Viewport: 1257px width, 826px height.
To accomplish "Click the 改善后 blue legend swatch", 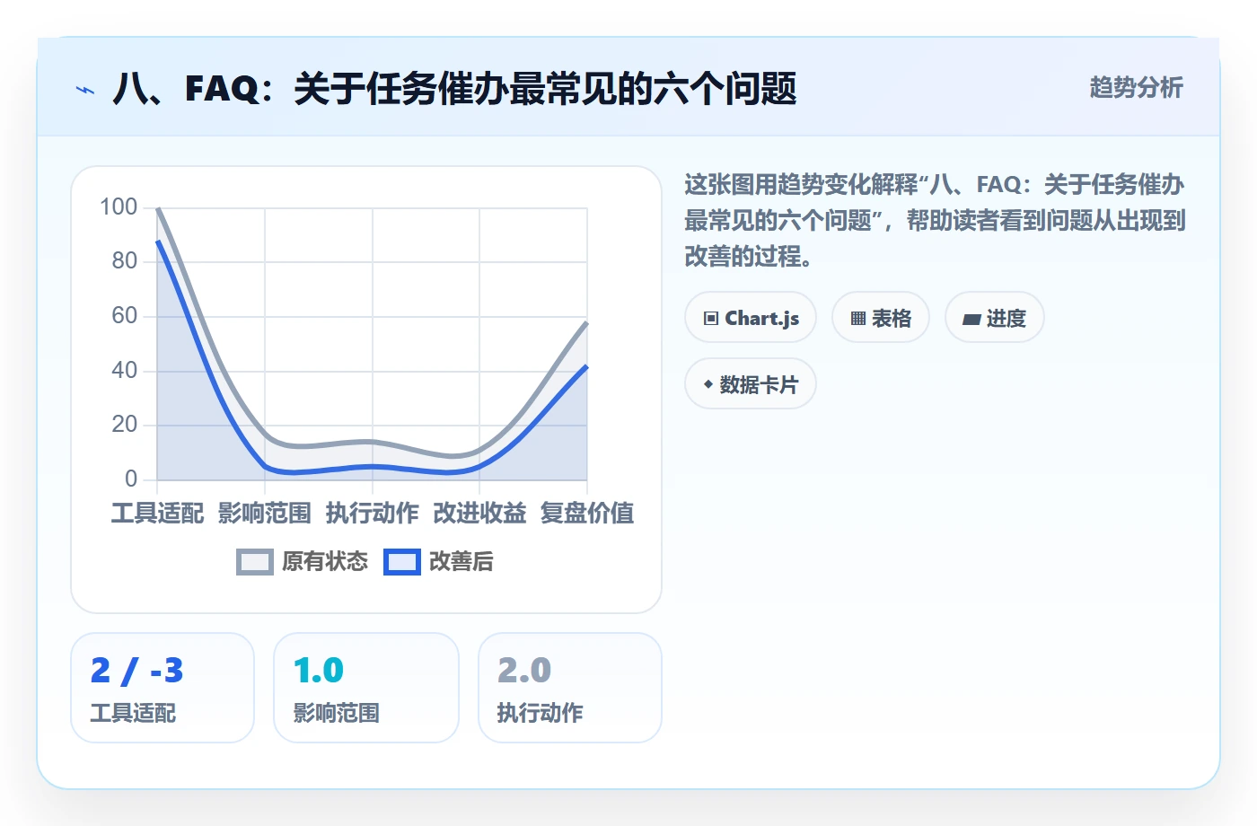I will pyautogui.click(x=402, y=562).
